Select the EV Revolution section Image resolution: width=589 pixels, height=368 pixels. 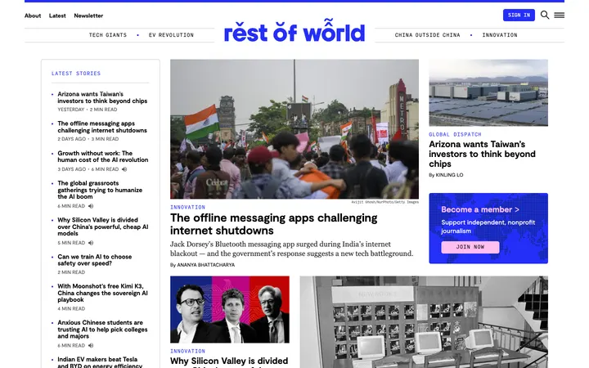tap(171, 35)
